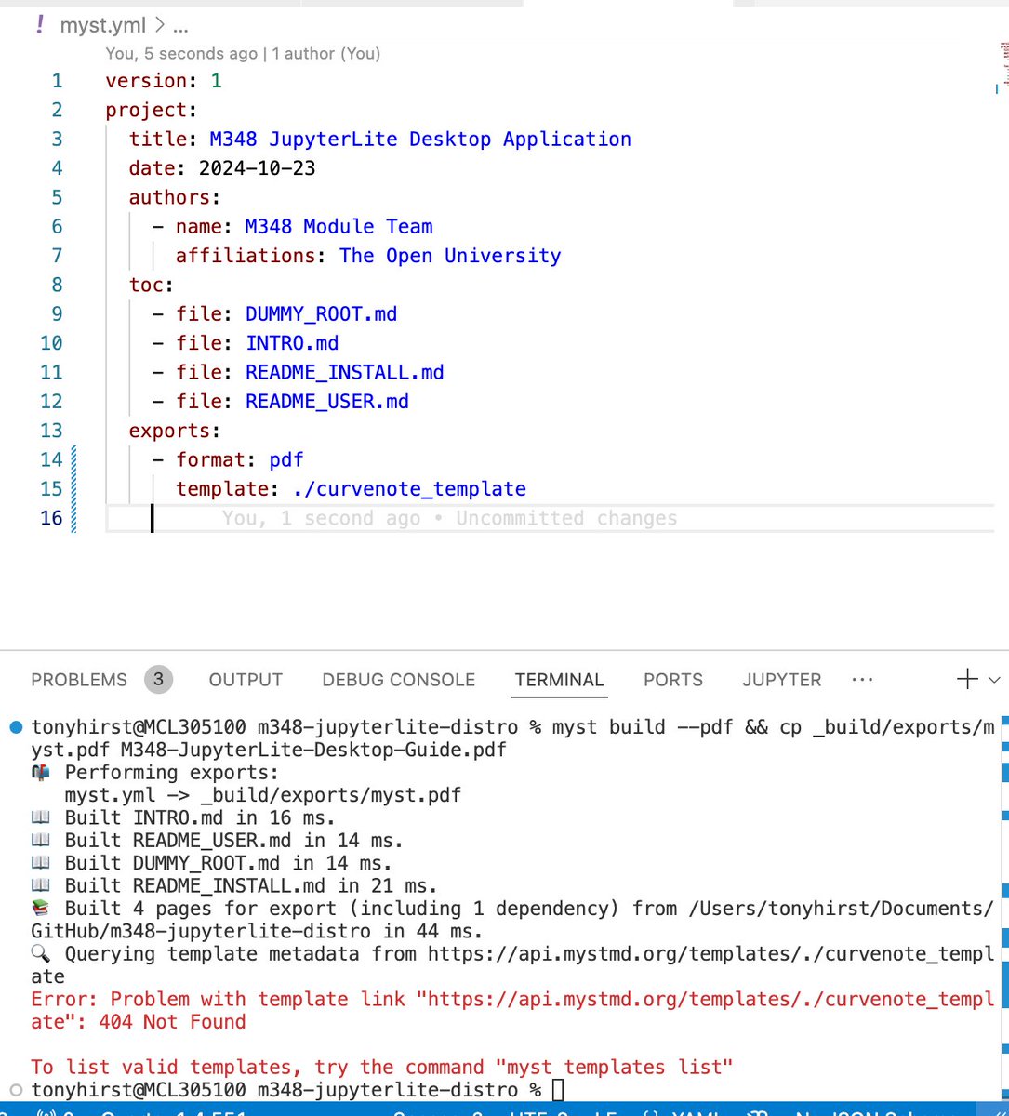Click the myst.yml breadcrumb
This screenshot has width=1009, height=1116.
[x=102, y=26]
